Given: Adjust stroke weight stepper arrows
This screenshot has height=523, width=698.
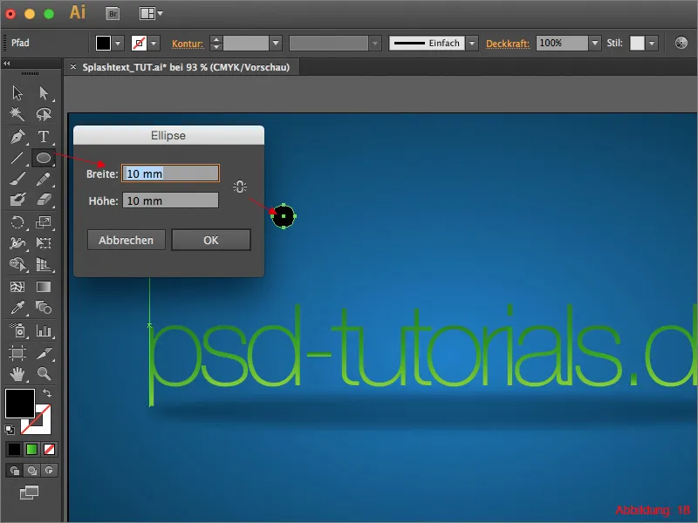Looking at the screenshot, I should [x=216, y=43].
